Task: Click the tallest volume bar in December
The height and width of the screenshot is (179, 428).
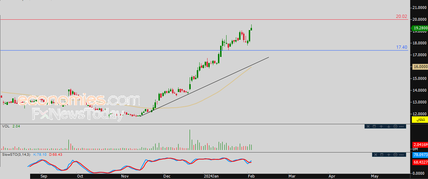Action: point(190,140)
